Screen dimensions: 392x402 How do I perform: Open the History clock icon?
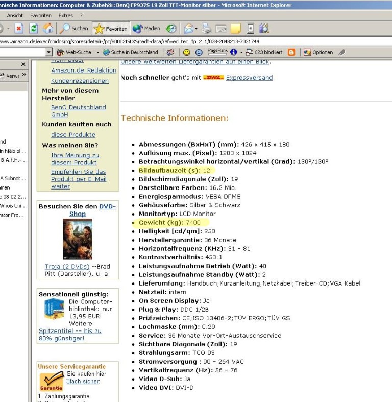point(171,29)
